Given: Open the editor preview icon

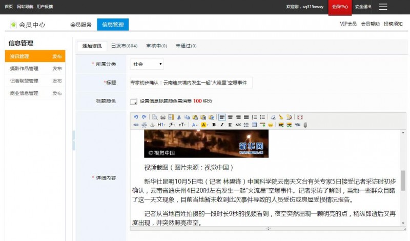Looking at the screenshot, I should click(x=155, y=117).
